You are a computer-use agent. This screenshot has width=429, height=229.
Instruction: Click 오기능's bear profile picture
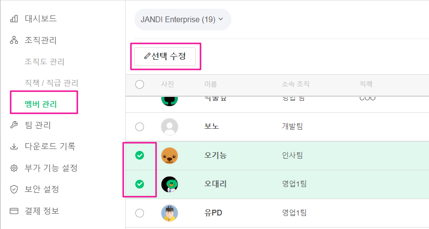tap(170, 156)
